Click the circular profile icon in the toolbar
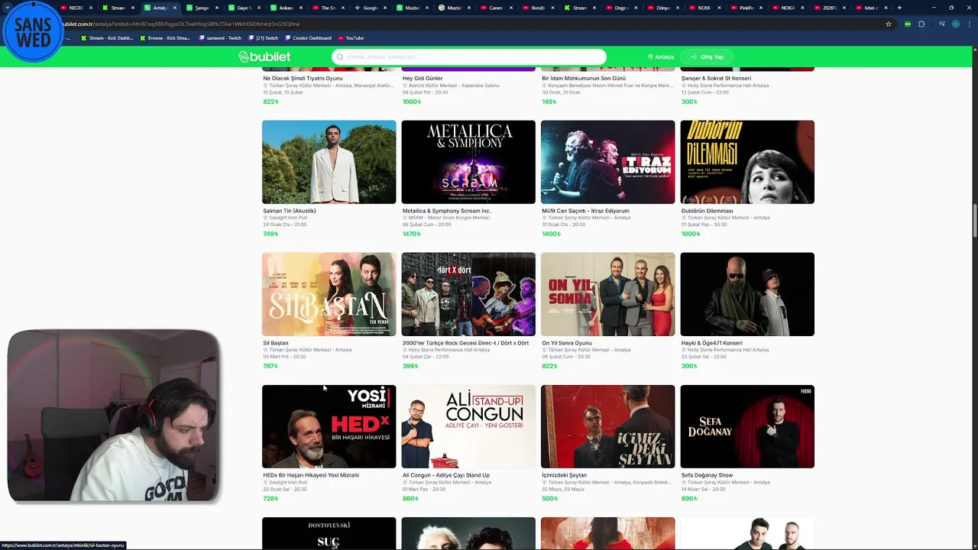 pyautogui.click(x=955, y=24)
